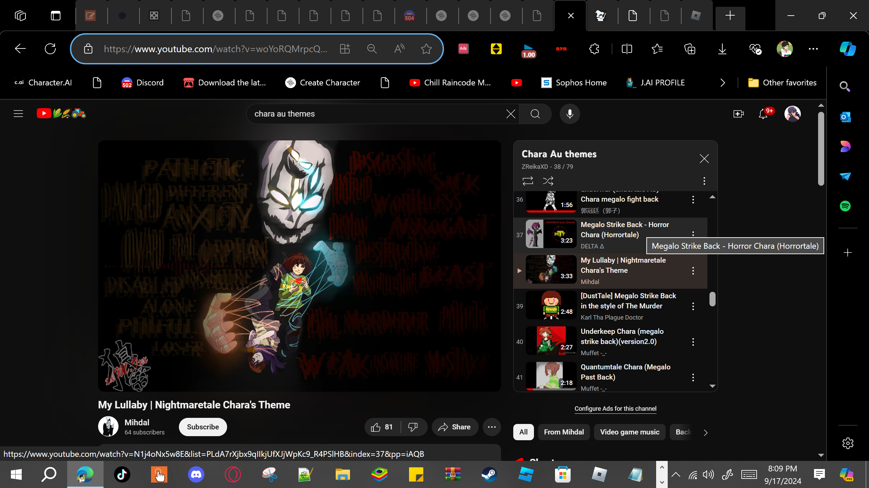Open the playlist header three-dot menu
Screen dimensions: 869x488
point(704,181)
